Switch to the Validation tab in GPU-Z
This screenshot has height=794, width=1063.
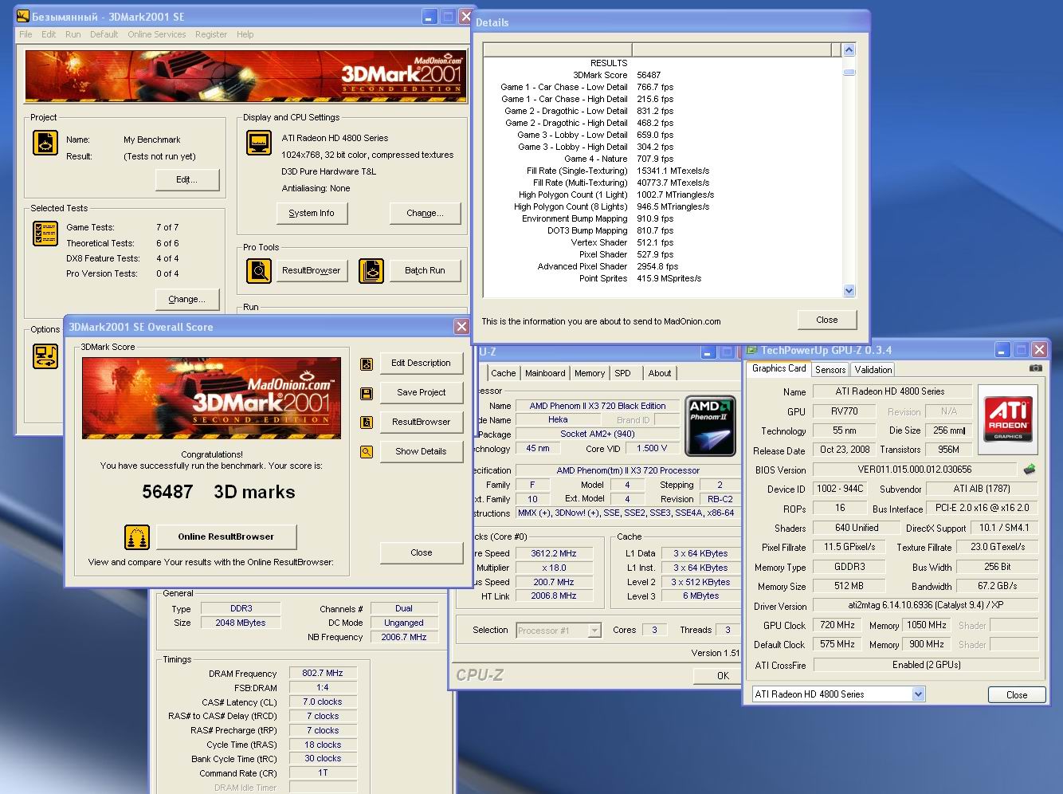click(x=873, y=370)
